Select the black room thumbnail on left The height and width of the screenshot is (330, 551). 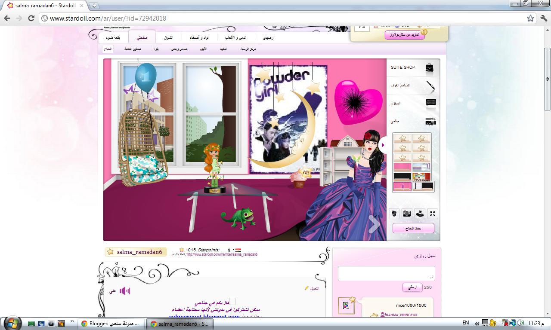point(402,177)
